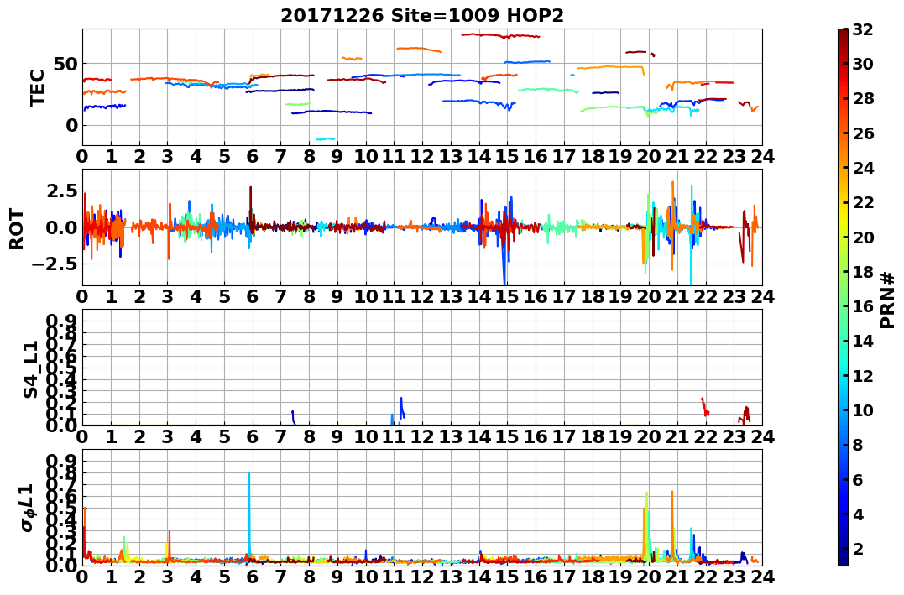Click the colorbar tick label '26'
Screen dimensions: 904x595
(863, 133)
